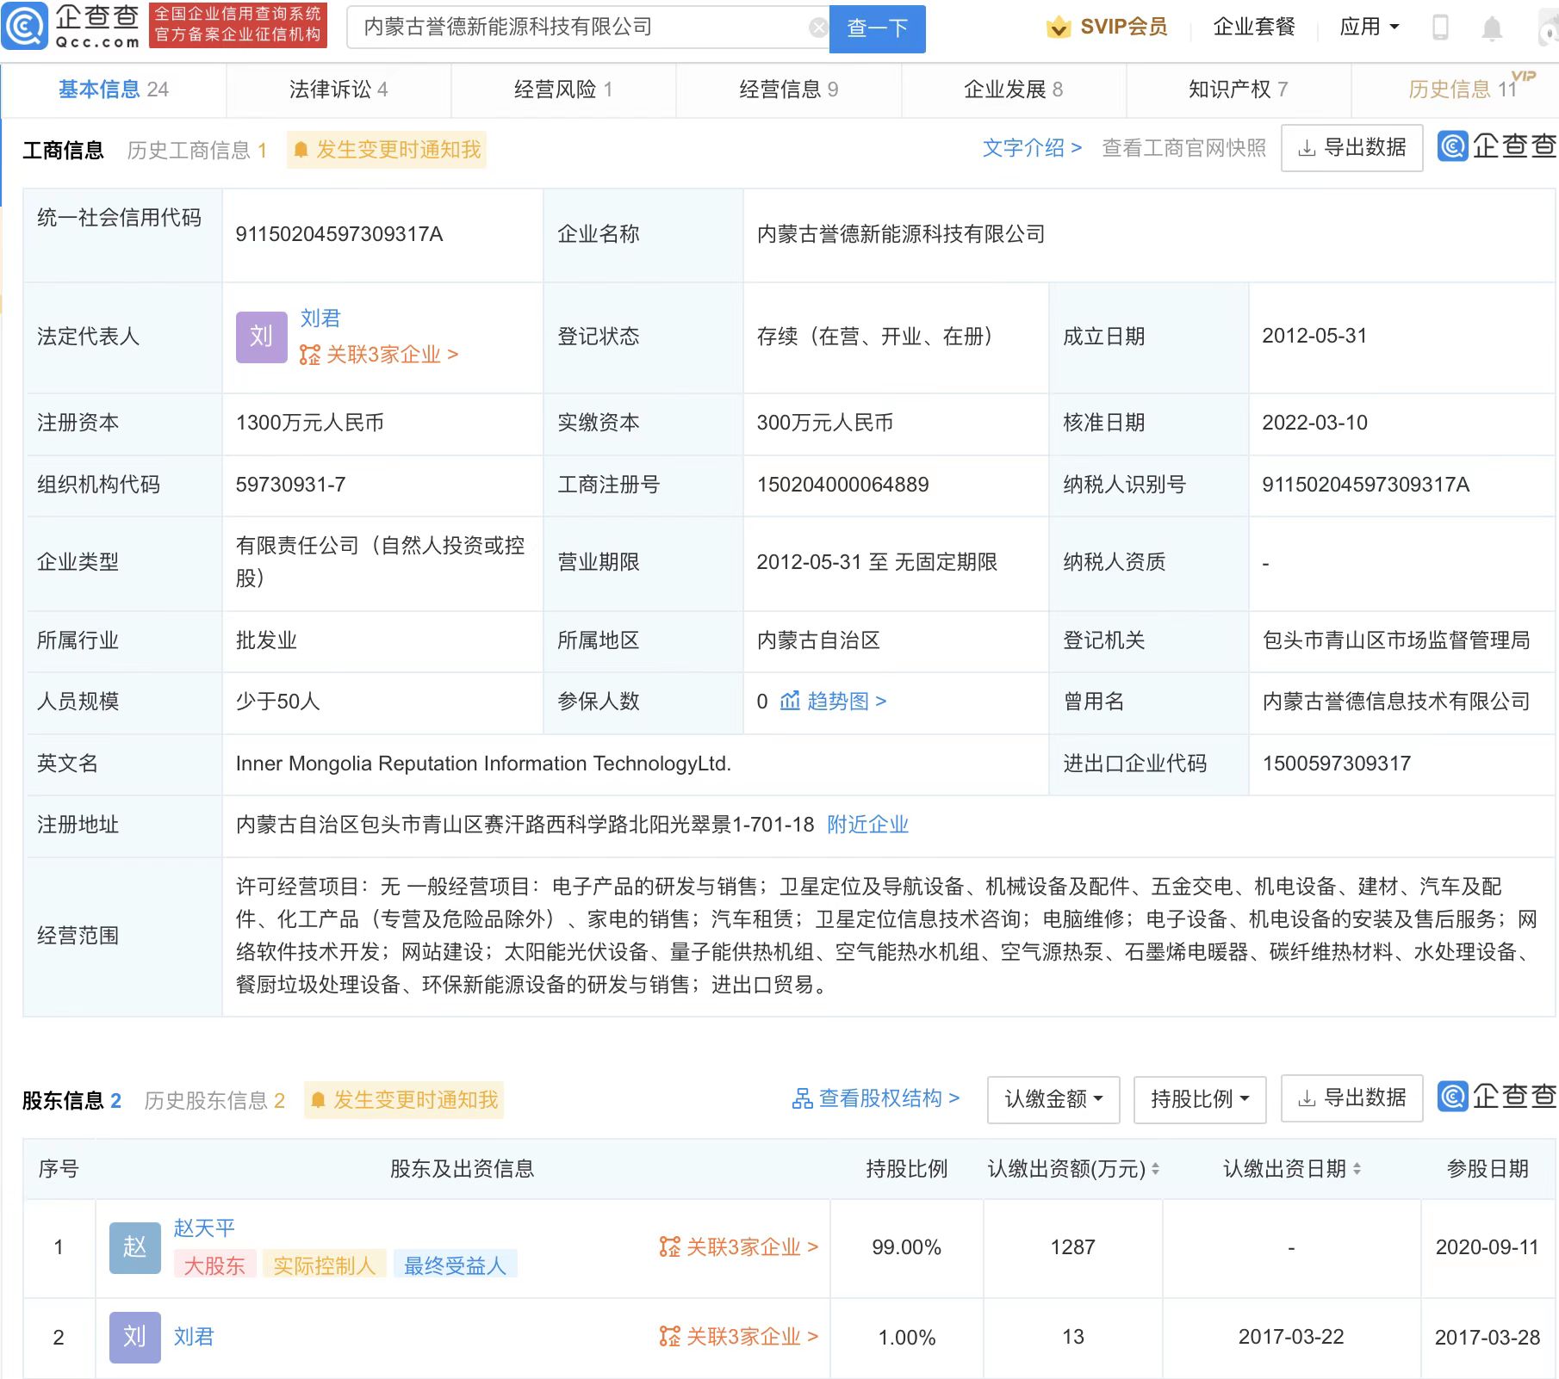The height and width of the screenshot is (1379, 1559).
Task: Click the 查一下 search button
Action: 878,28
